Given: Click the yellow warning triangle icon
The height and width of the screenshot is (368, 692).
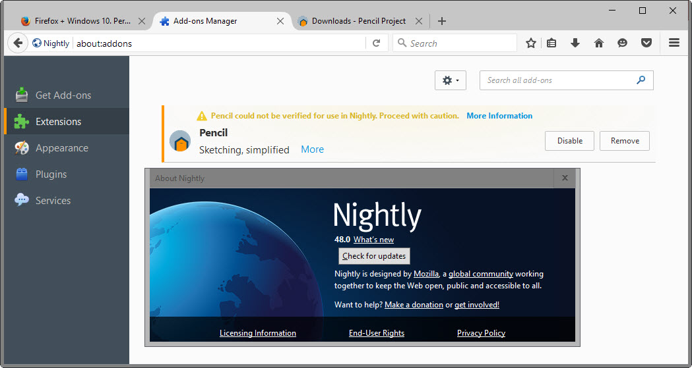Looking at the screenshot, I should pyautogui.click(x=202, y=116).
